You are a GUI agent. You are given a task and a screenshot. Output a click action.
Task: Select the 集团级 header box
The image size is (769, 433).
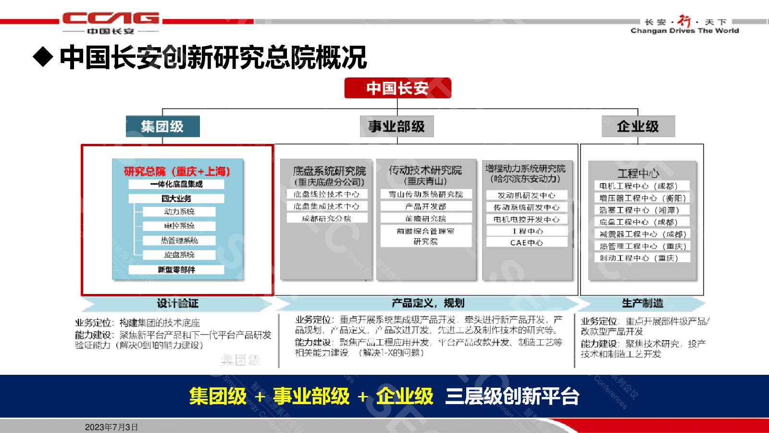point(162,127)
